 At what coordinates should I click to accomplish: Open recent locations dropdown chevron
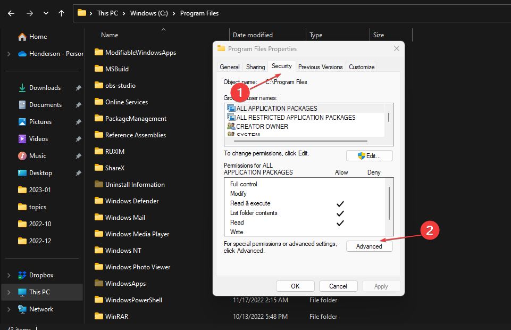pos(46,13)
